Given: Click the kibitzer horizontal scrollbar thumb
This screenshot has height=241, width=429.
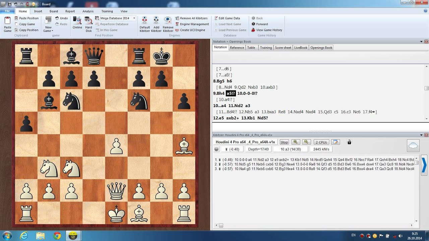Looking at the screenshot, I should coord(221,226).
